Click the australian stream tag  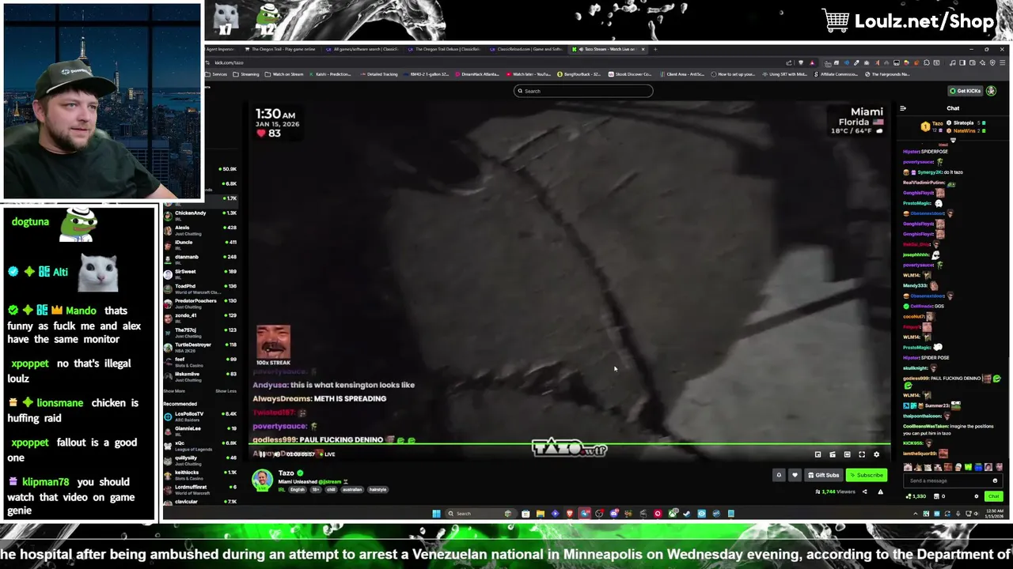pos(352,489)
